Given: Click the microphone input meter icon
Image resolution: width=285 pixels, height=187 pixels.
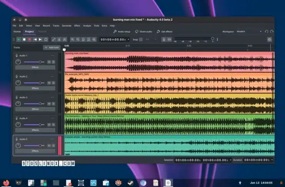Looking at the screenshot, I should click(x=164, y=40).
